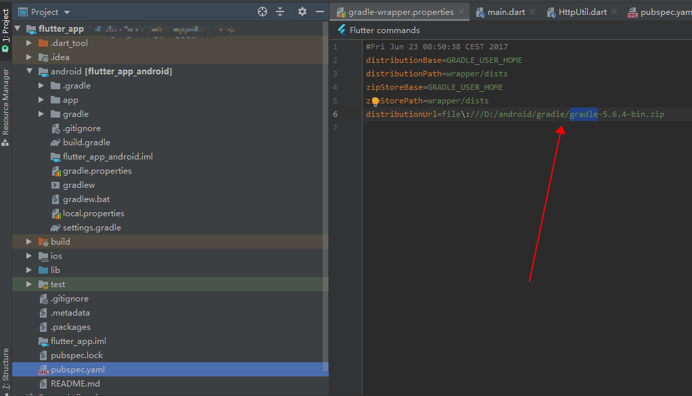Open the Resource Manager side tab
The image size is (692, 396).
(5, 107)
